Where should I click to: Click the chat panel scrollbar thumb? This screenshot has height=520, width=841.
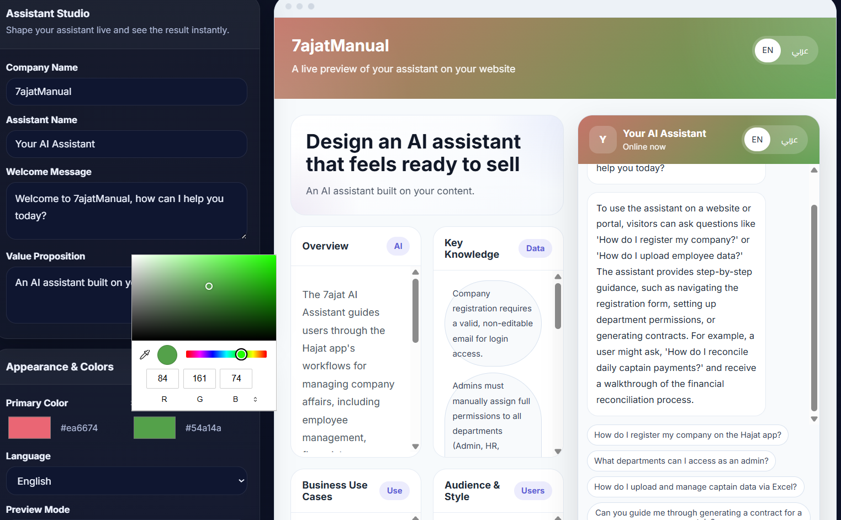tap(814, 308)
